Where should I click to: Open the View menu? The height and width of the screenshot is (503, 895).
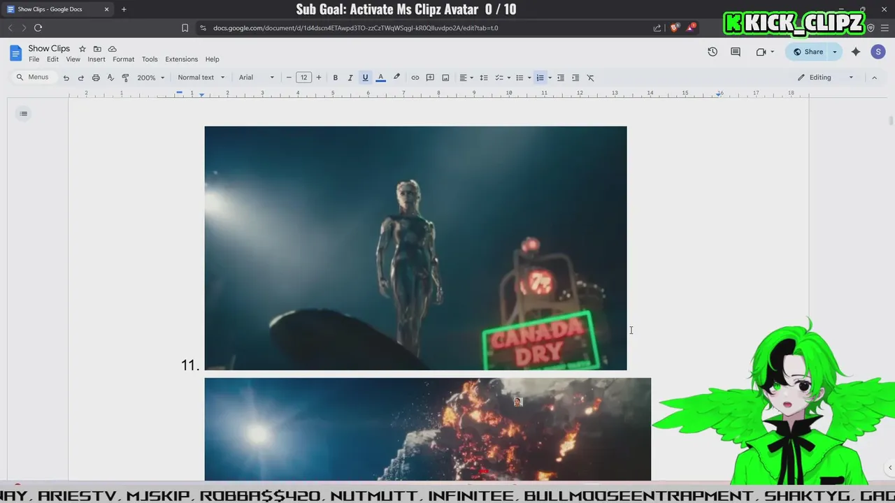tap(73, 59)
